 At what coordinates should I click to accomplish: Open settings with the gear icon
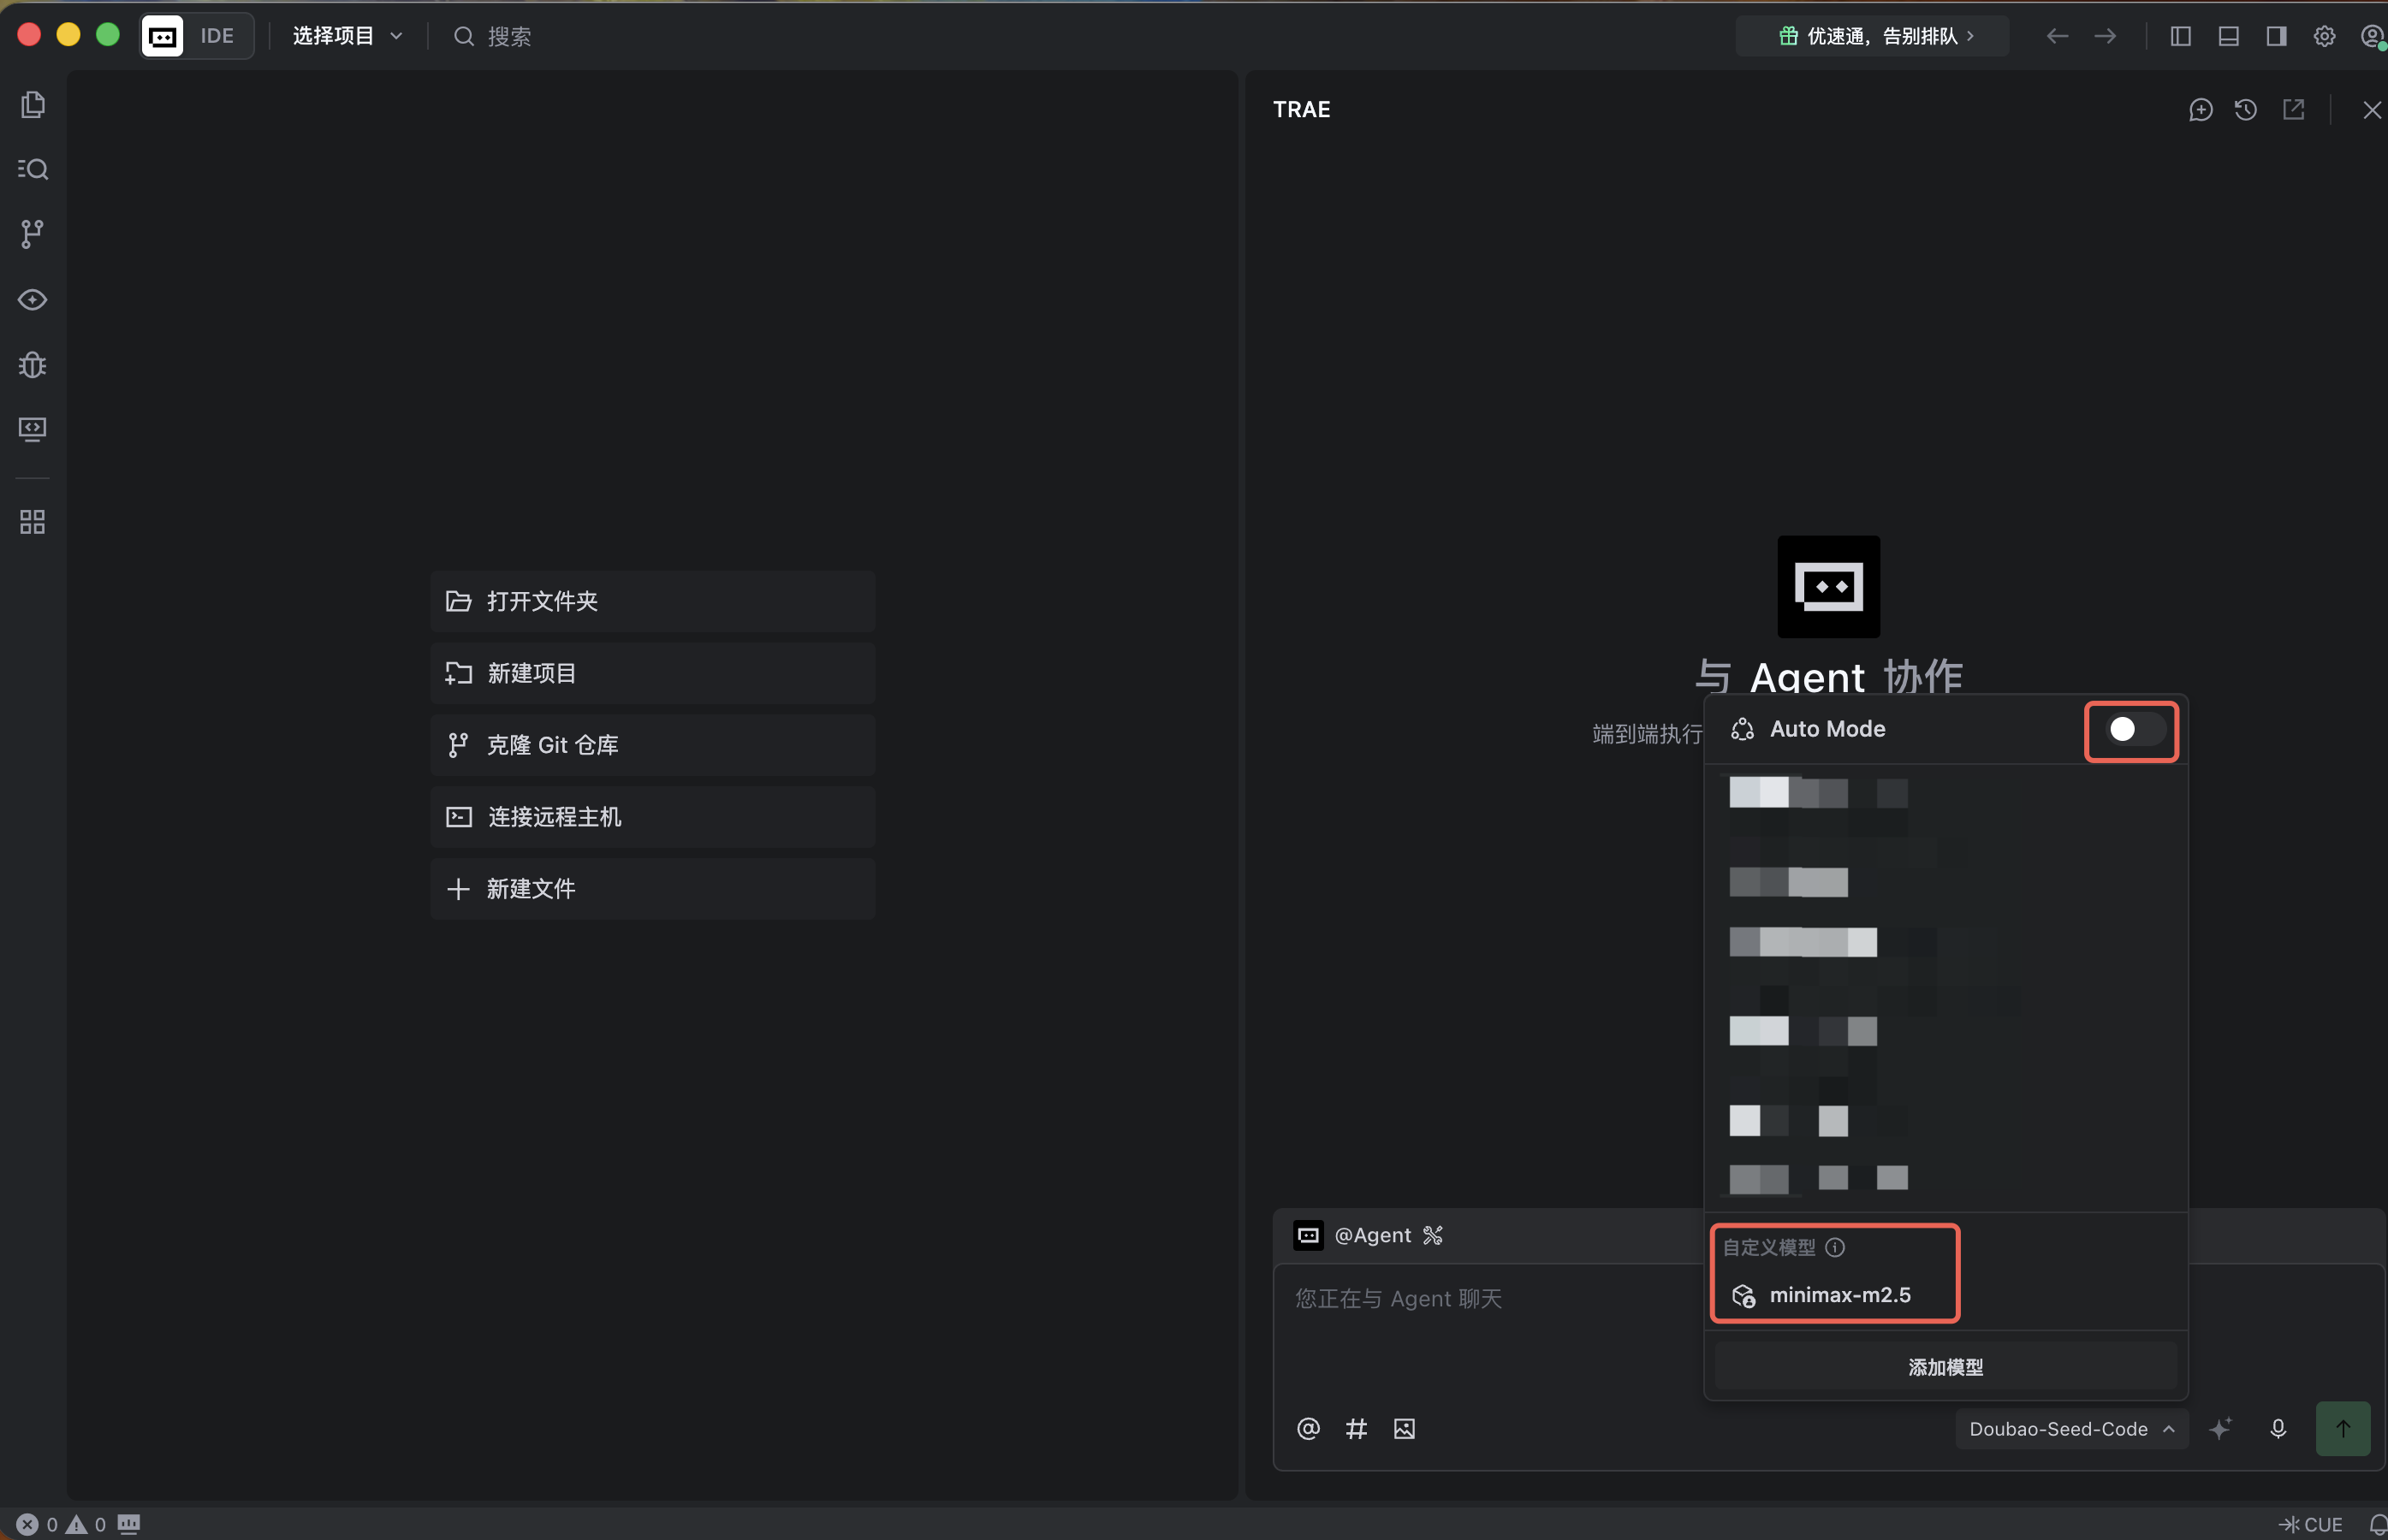coord(2325,36)
